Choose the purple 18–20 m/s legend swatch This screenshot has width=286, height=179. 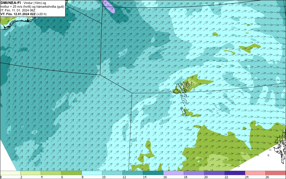tap(194, 173)
